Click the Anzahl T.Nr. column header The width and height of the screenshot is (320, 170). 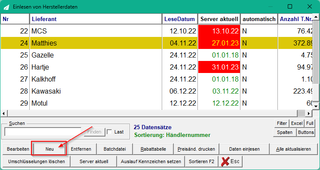295,19
